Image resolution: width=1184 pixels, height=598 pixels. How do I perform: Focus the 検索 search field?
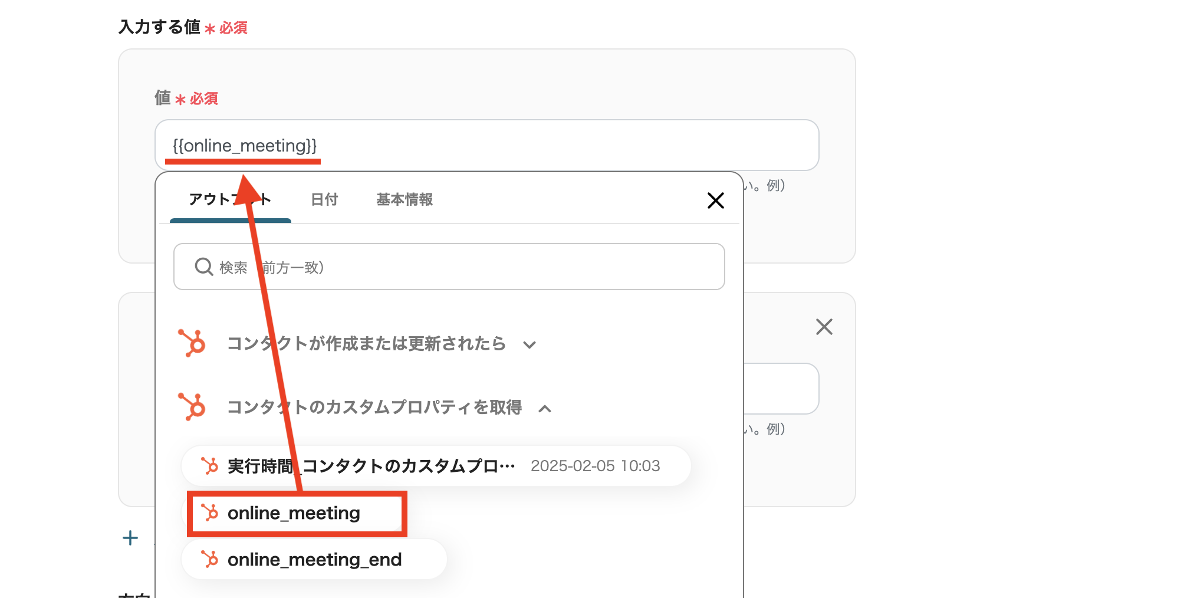(x=449, y=267)
